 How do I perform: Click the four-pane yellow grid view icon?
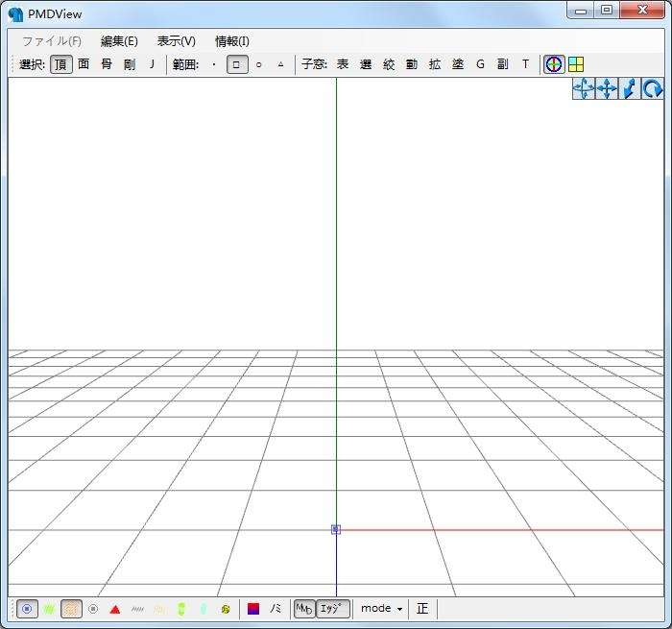[x=576, y=64]
